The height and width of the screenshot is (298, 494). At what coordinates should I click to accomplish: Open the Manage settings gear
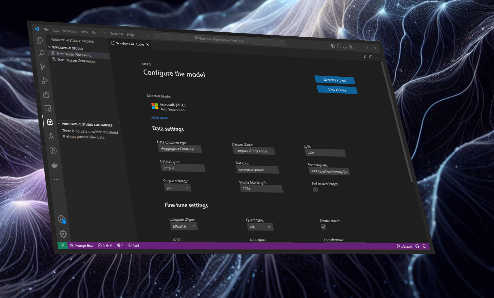tap(63, 234)
